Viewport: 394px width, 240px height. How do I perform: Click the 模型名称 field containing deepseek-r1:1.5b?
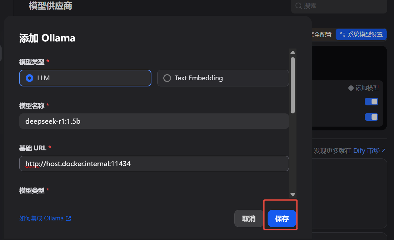point(154,121)
